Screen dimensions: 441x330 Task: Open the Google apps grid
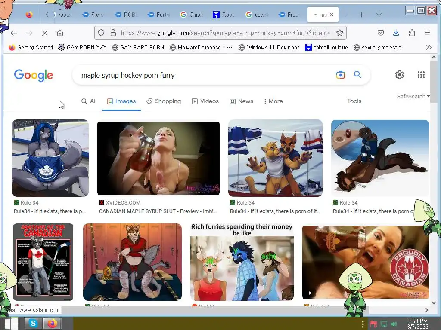(421, 75)
